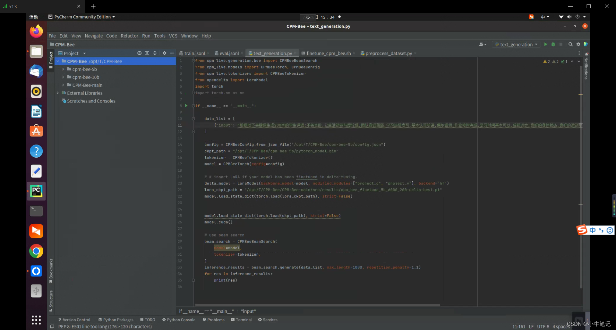Open the Python Console tool window

[179, 320]
